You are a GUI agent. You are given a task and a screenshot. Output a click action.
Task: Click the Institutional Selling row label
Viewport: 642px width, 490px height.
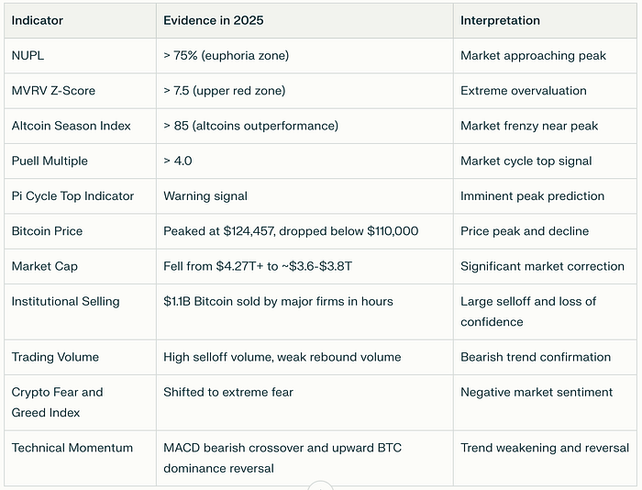(x=65, y=301)
